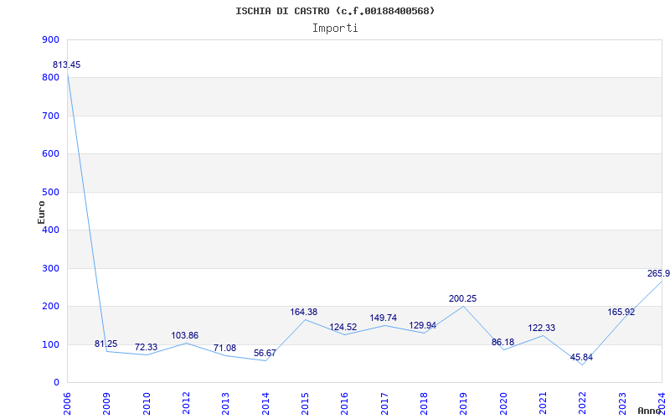The width and height of the screenshot is (670, 419).
Task: Click the 0 y-axis tick label
Action: coord(57,383)
